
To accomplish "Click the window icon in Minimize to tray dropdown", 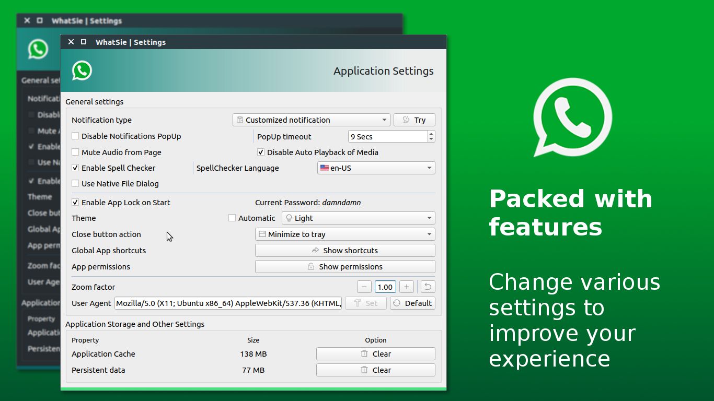I will pos(262,234).
